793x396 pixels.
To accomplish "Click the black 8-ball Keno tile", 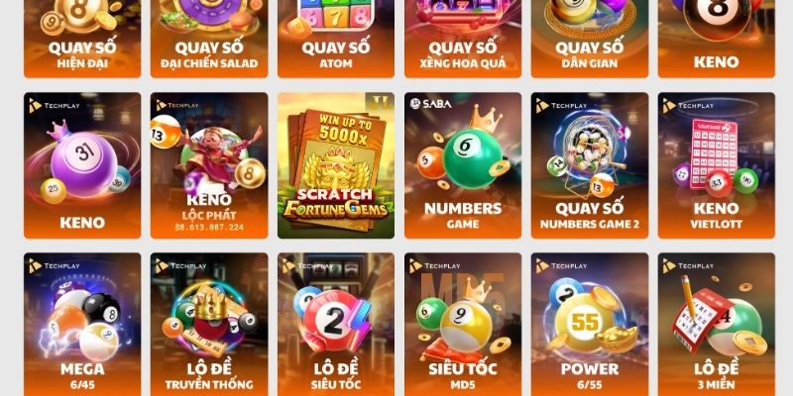I will point(716,39).
